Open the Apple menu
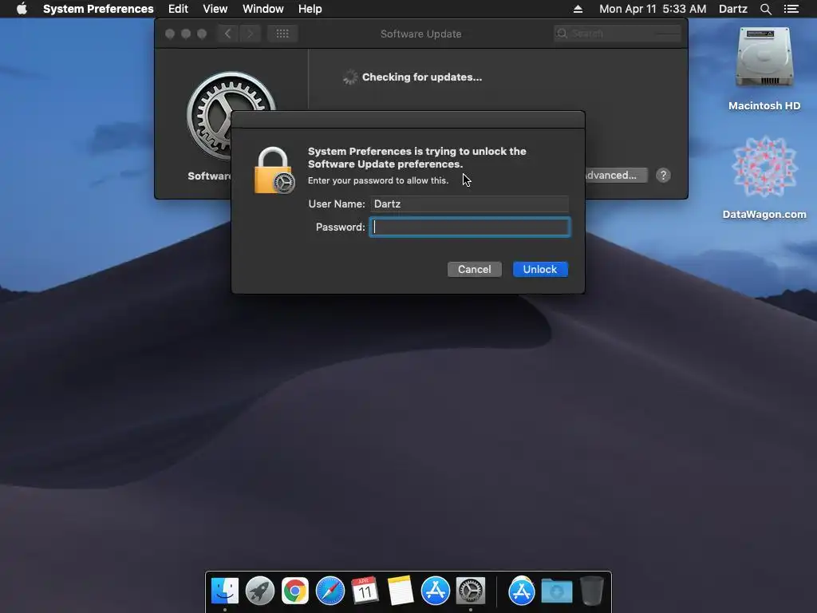Screen dimensions: 817x613 point(22,9)
